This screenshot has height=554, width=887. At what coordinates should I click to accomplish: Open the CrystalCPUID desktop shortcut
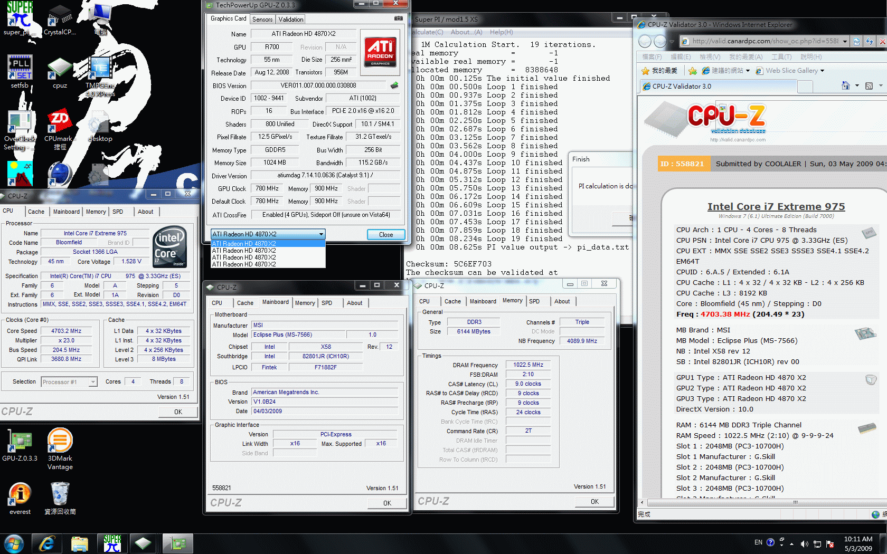pos(60,18)
